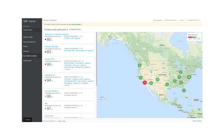Open Box application link

pyautogui.click(x=46, y=103)
